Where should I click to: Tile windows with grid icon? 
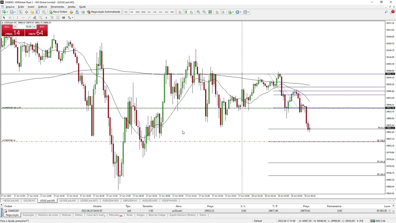click(210, 12)
